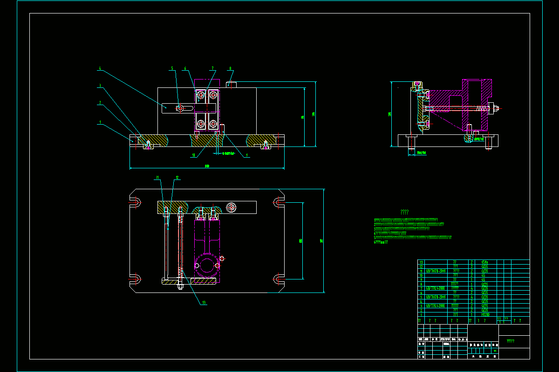
Task: Click balloon number 6 in front view
Action: click(185, 68)
